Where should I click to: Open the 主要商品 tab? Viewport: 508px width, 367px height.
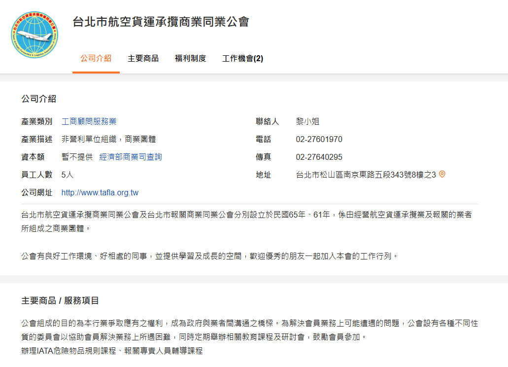pyautogui.click(x=143, y=58)
